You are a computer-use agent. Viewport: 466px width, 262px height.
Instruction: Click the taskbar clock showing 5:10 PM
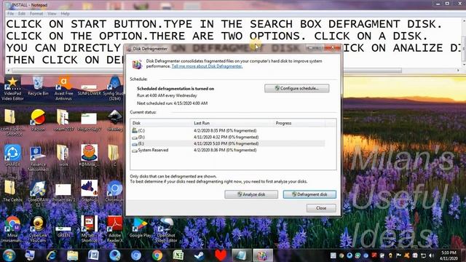tap(449, 255)
